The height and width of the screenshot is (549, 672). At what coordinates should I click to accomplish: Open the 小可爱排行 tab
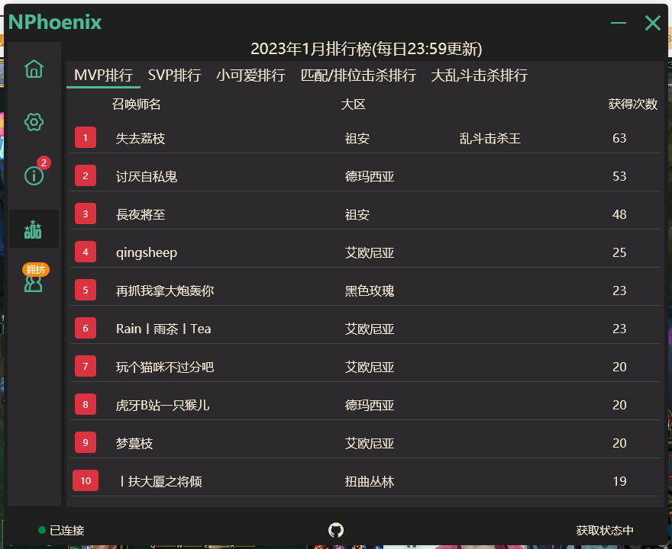pyautogui.click(x=250, y=75)
